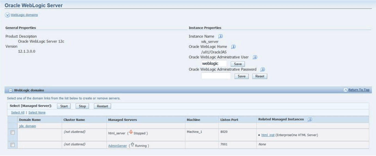Open the info icon for Administrative Password

(263, 69)
